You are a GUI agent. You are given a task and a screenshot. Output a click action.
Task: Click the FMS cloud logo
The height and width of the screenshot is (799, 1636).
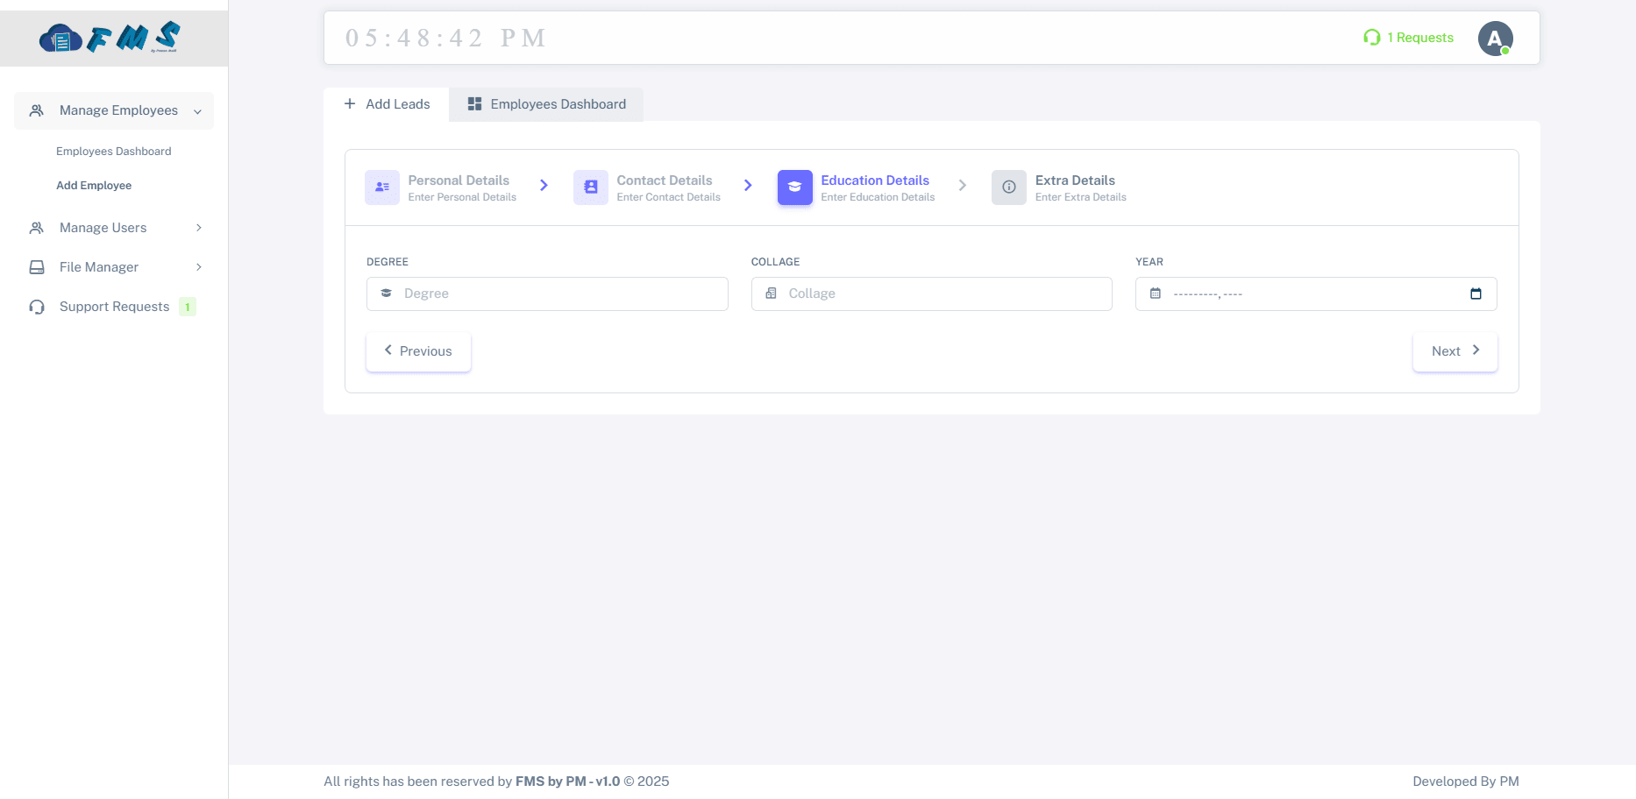point(110,38)
